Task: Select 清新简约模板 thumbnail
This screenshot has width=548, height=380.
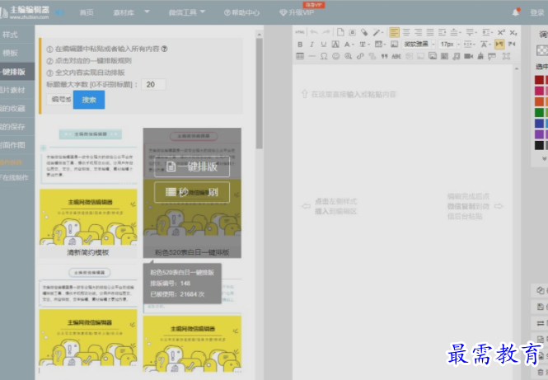Action: tap(88, 193)
